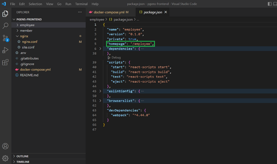
Task: Open Source Control view with badge
Action: [x=5, y=38]
